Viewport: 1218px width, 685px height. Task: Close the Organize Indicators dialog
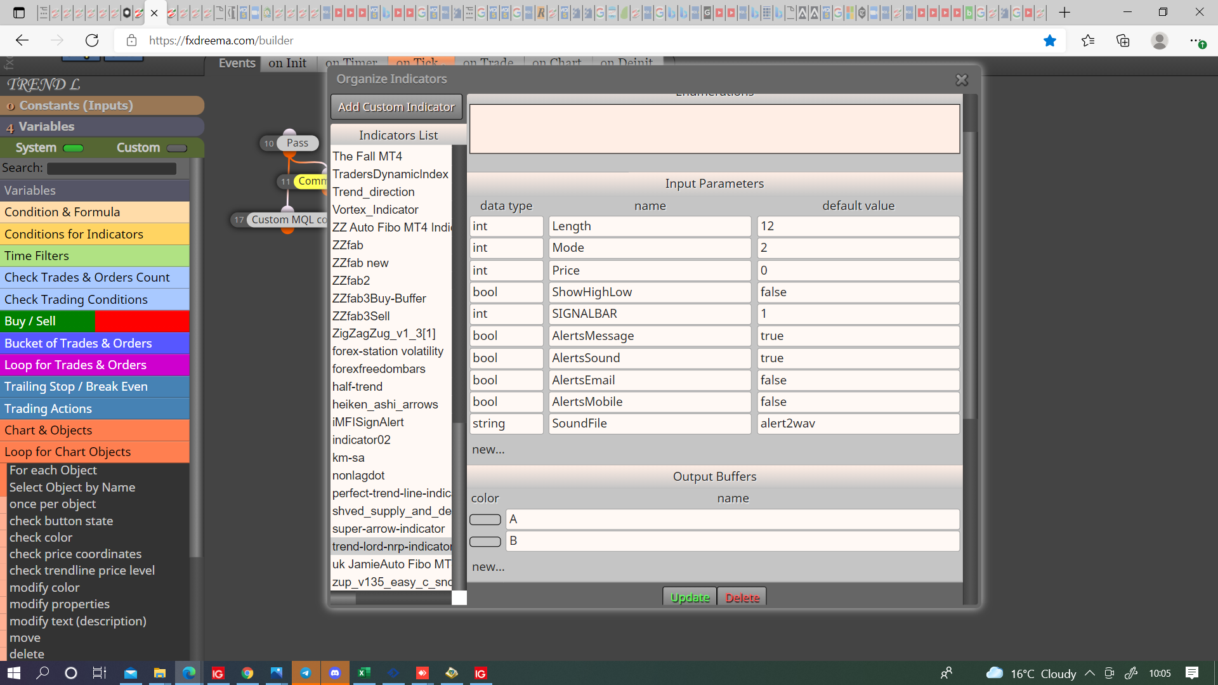[x=962, y=80]
